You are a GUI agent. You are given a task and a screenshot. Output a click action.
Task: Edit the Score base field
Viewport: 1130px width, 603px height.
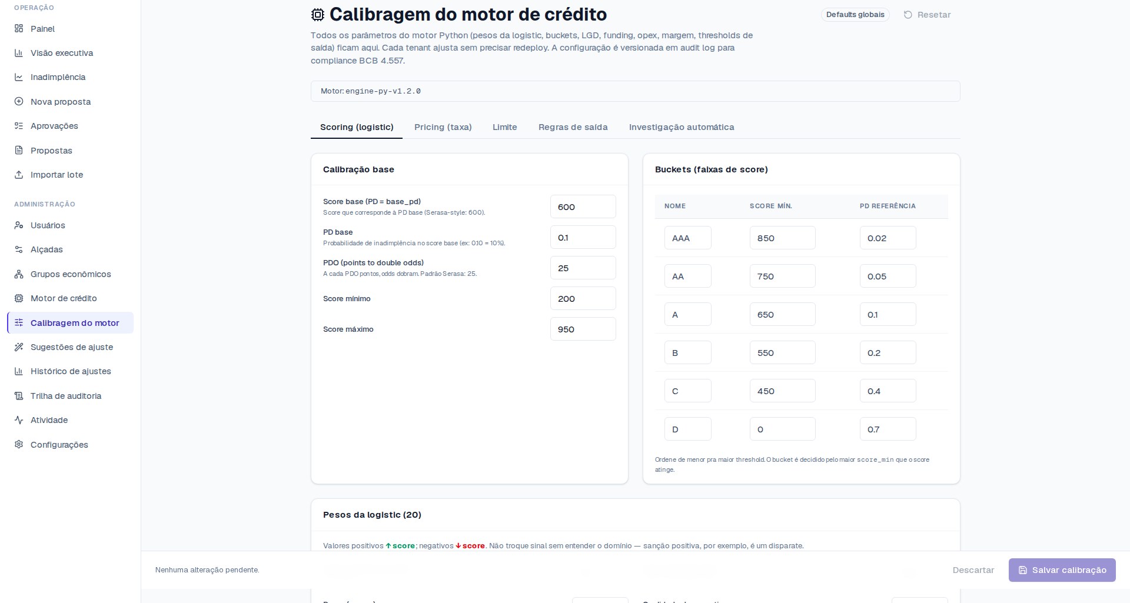(583, 207)
